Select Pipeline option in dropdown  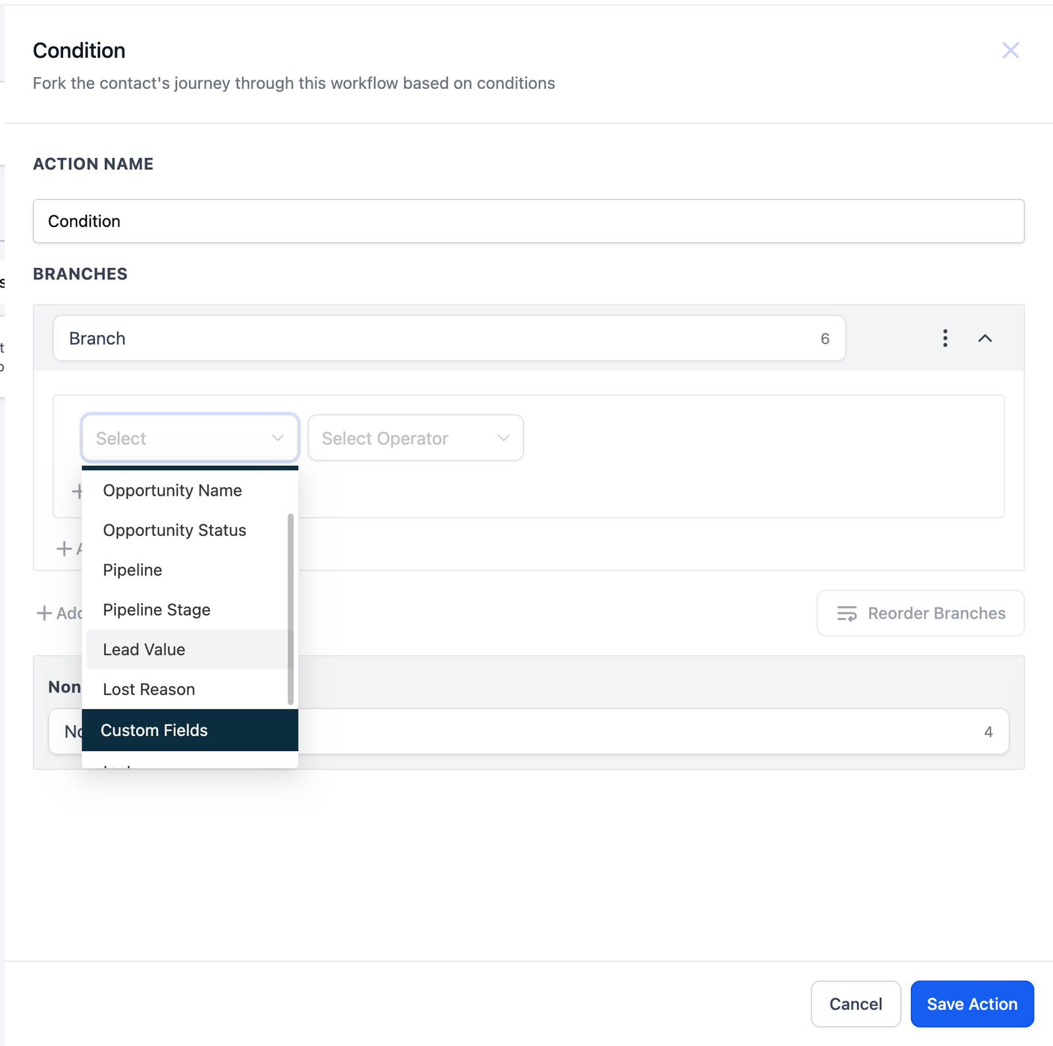click(132, 570)
